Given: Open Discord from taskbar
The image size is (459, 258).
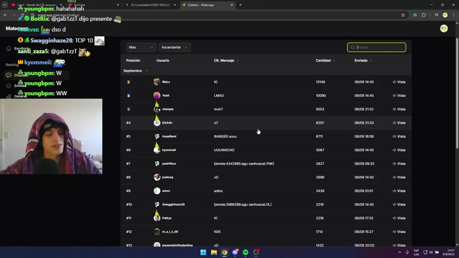Looking at the screenshot, I should point(235,252).
